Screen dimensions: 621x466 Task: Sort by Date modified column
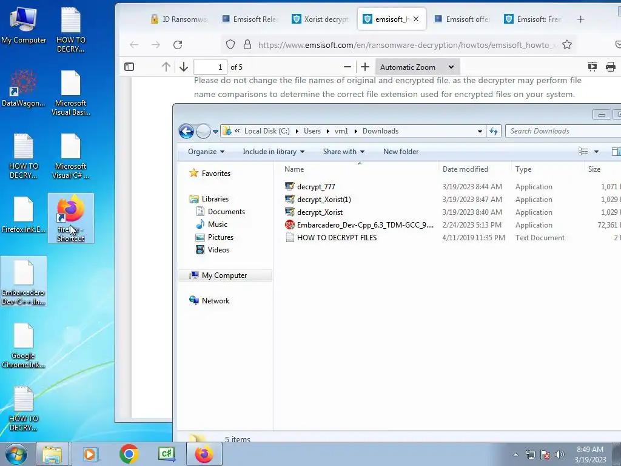(x=475, y=169)
